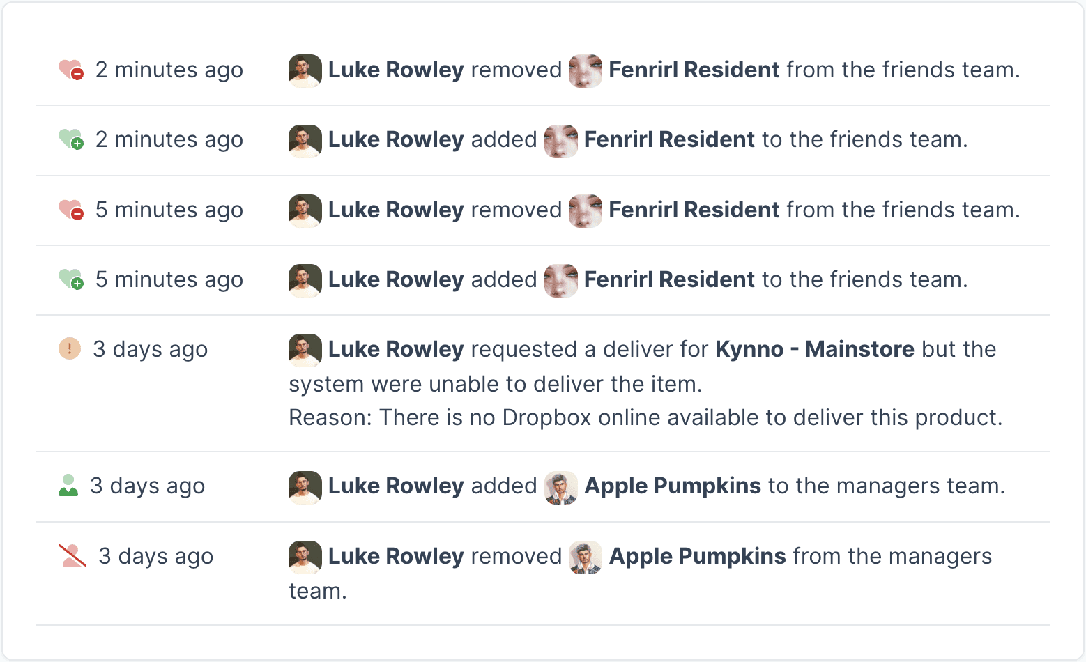Screen dimensions: 1086x662
Task: Click the Luke Rowley name in the failed delivery entry
Action: point(396,349)
